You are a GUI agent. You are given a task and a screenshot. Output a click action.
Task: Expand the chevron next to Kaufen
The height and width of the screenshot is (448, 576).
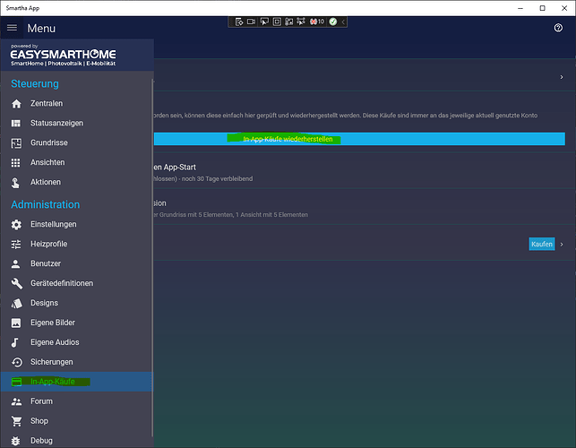[562, 244]
